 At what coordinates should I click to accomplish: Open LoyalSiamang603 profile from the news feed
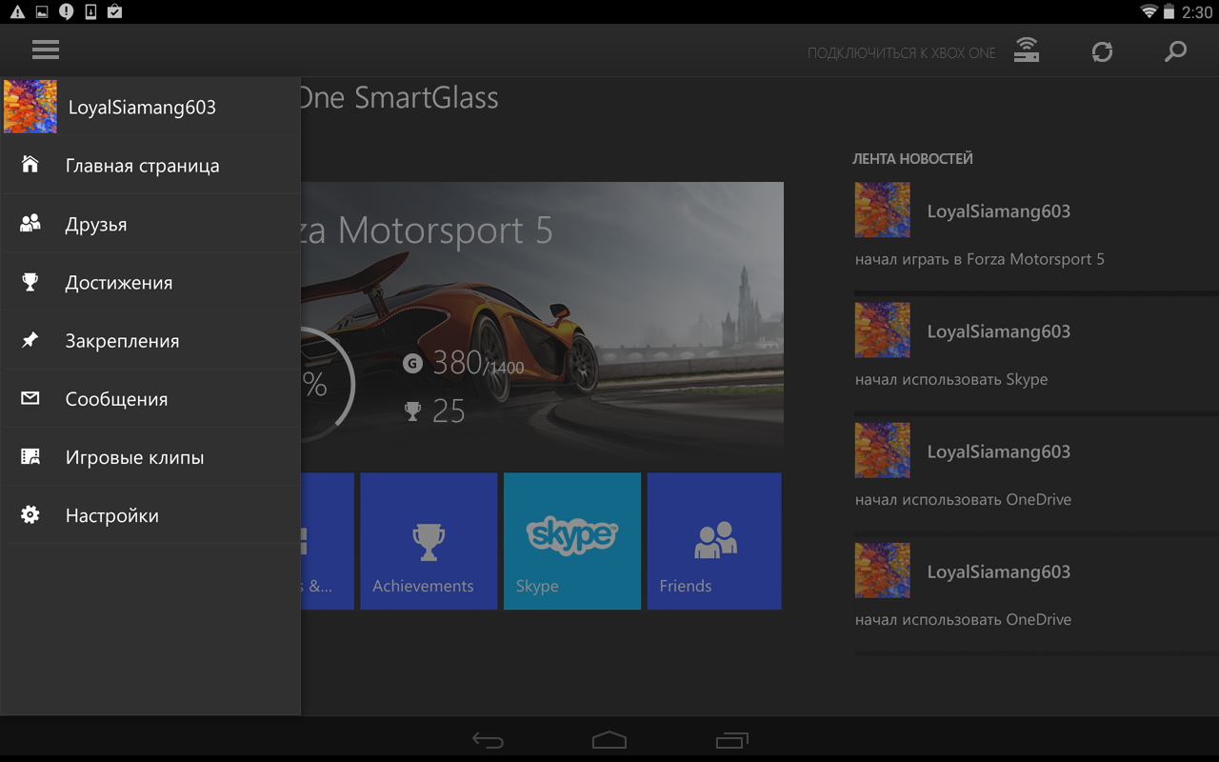[998, 211]
